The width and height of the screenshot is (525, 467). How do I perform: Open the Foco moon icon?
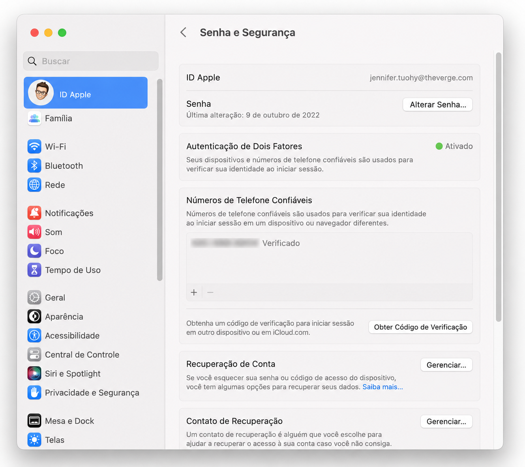click(x=34, y=251)
